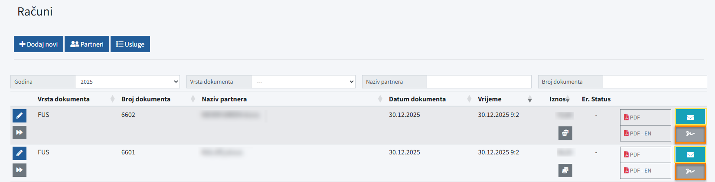715x182 pixels.
Task: Click the signature icon for invoice 6602
Action: tap(690, 134)
